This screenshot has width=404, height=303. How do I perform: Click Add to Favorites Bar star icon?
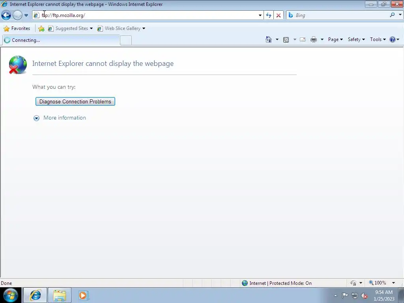click(41, 28)
